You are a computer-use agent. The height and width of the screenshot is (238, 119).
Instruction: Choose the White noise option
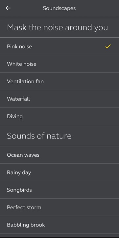tap(59, 64)
